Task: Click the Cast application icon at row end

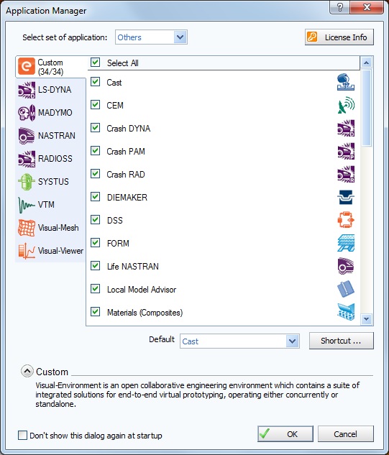Action: point(346,82)
